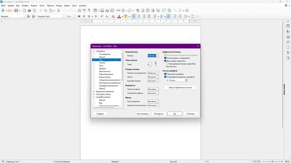The height and width of the screenshot is (163, 291).
Task: Toggle the Skia for all rendering checkbox
Action: 165,61
